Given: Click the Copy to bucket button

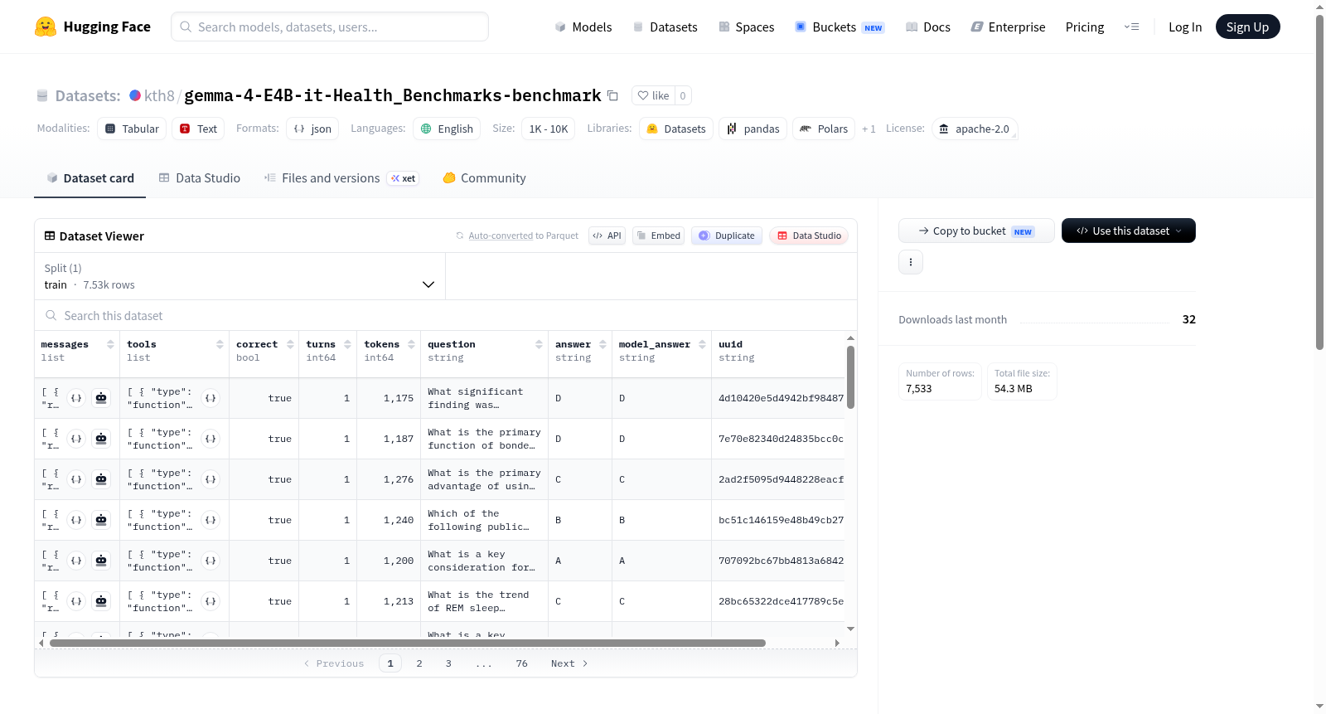Looking at the screenshot, I should (x=976, y=231).
